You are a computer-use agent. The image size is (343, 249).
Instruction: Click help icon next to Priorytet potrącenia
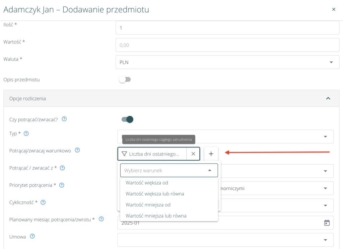coord(62,185)
